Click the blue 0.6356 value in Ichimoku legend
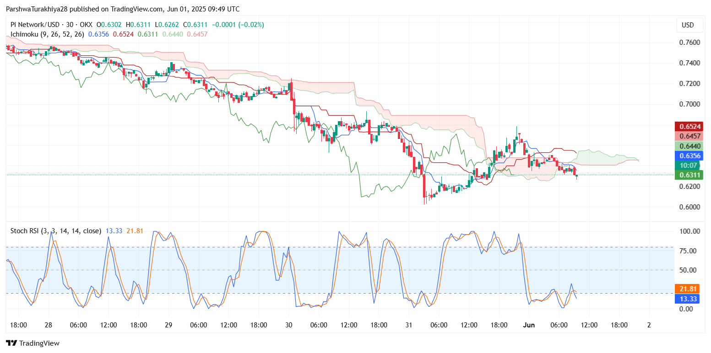 98,34
